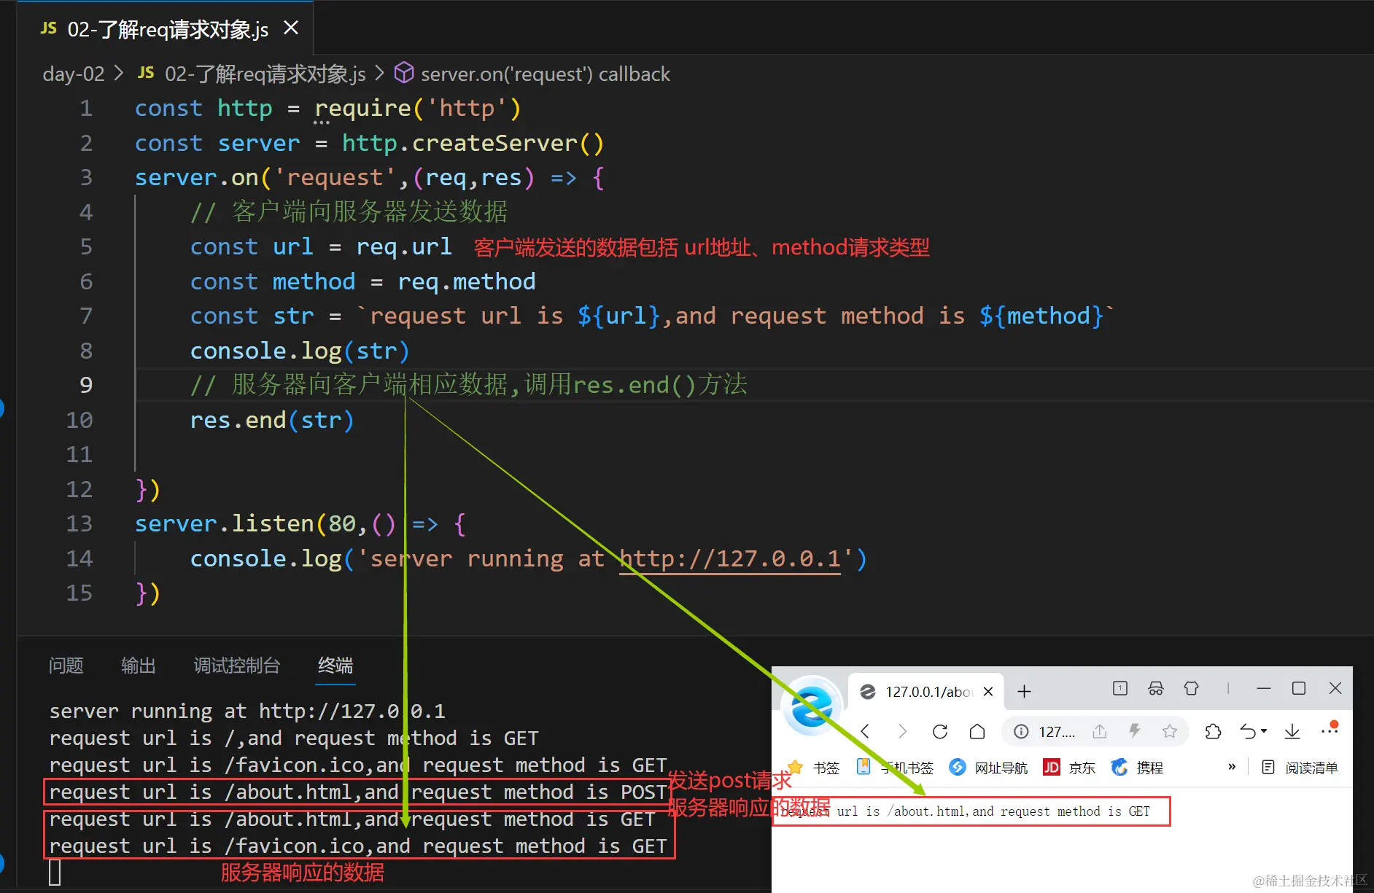Go back in the browser
1374x893 pixels.
(x=865, y=731)
